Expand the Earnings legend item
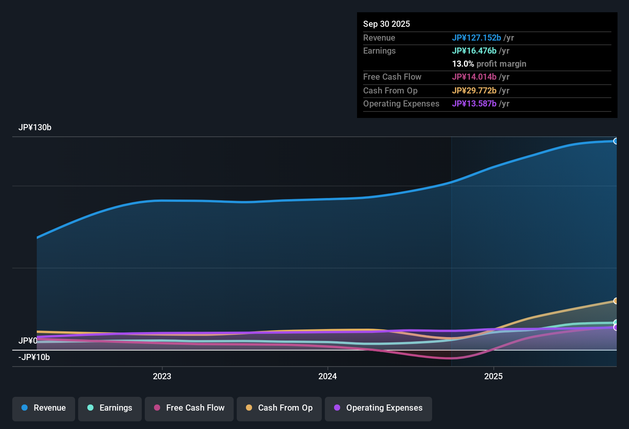 point(110,408)
